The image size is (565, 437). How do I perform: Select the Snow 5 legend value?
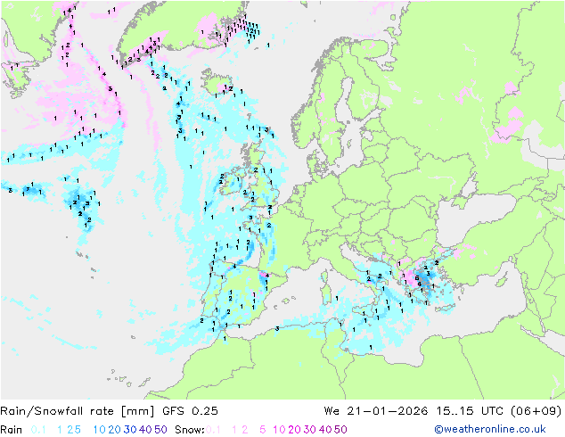pyautogui.click(x=263, y=430)
